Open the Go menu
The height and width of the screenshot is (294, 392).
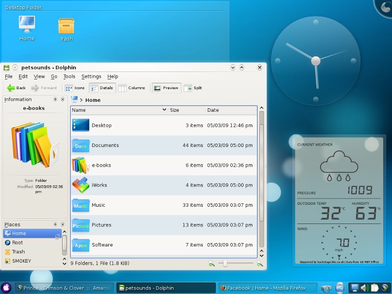coord(54,76)
